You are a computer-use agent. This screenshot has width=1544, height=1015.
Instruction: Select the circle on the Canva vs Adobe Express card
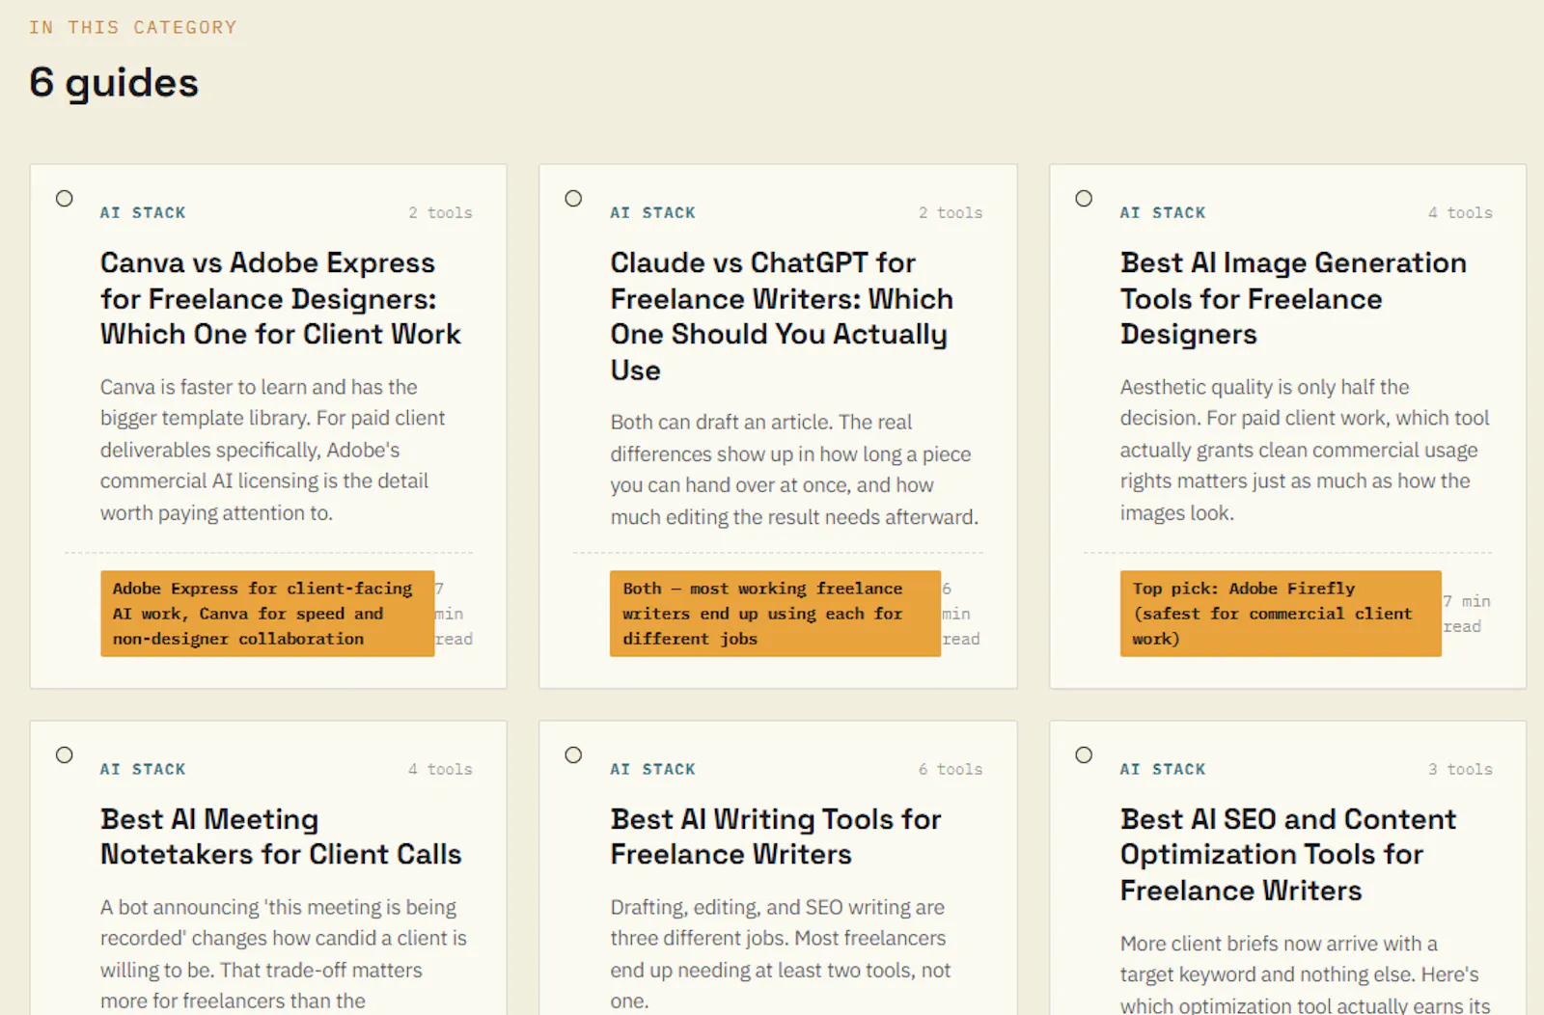[65, 199]
